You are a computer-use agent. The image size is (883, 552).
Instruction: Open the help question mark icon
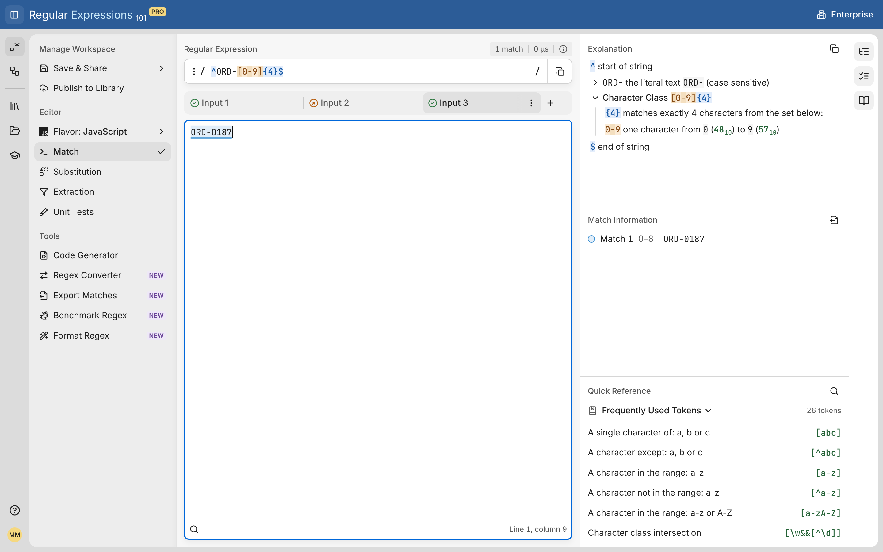tap(15, 510)
